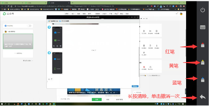Open the dropdown chevron in Android phone window title bar
The width and height of the screenshot is (209, 106).
129,17
